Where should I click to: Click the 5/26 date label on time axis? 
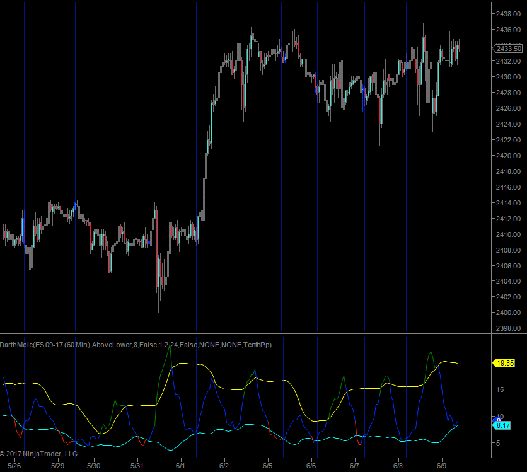tap(14, 466)
